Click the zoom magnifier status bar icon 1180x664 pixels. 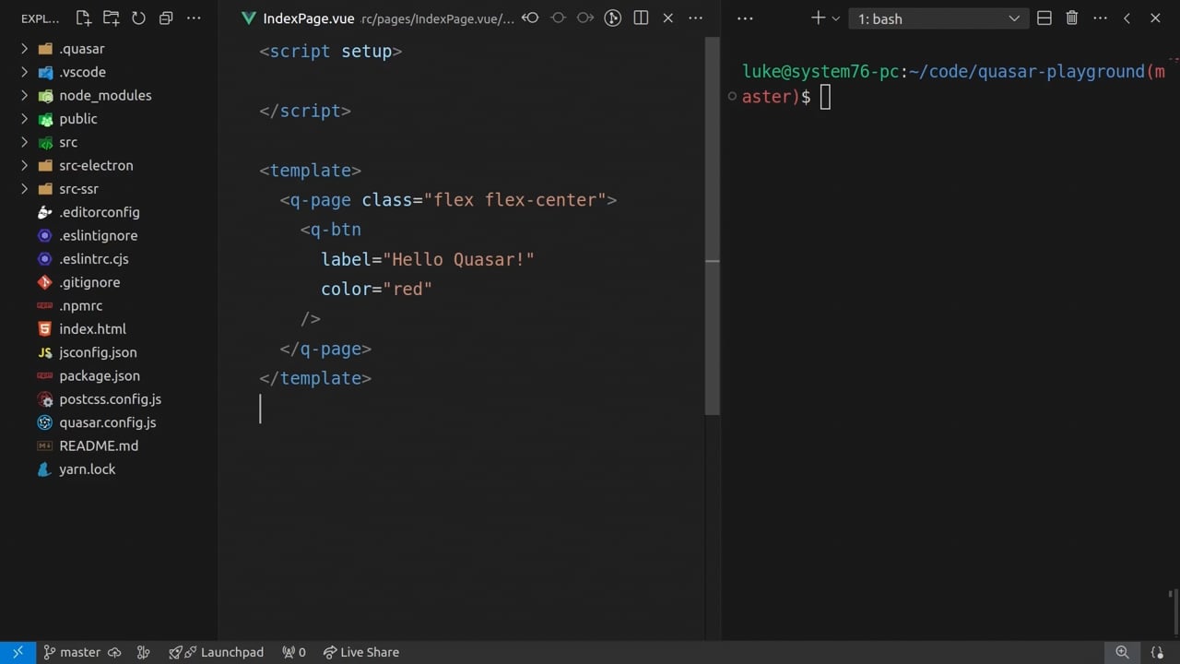[x=1122, y=652]
